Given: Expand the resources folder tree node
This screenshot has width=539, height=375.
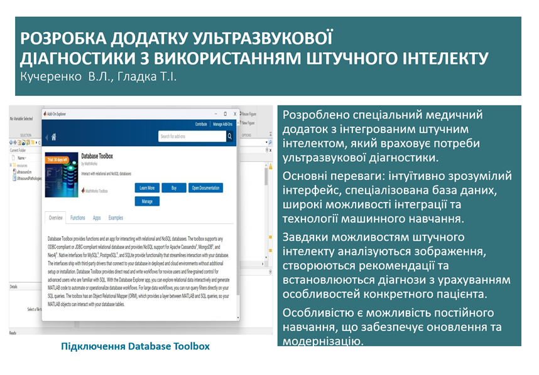Looking at the screenshot, I should [x=11, y=167].
